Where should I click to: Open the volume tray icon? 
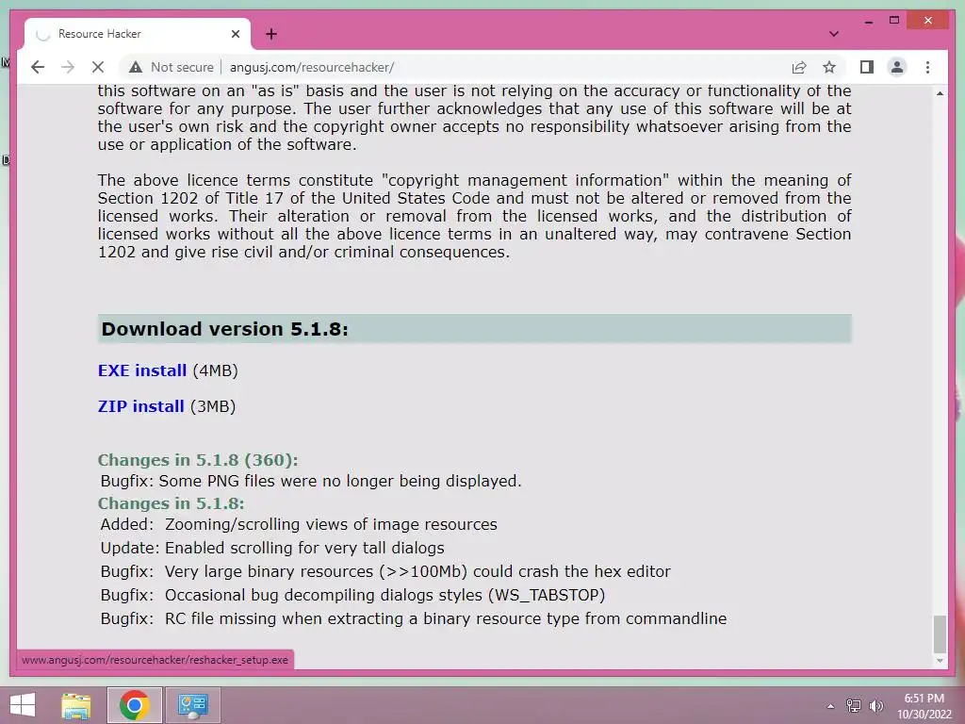click(x=875, y=706)
